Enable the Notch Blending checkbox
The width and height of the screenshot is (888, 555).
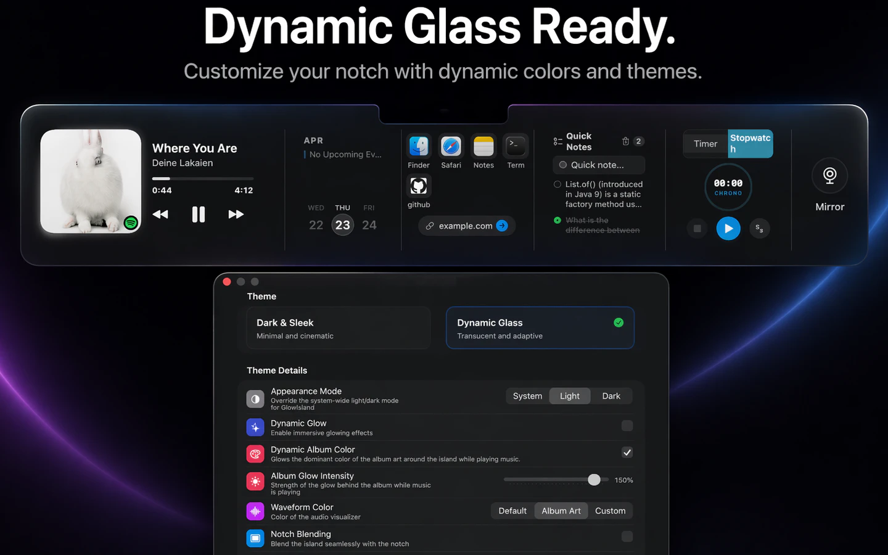(627, 536)
